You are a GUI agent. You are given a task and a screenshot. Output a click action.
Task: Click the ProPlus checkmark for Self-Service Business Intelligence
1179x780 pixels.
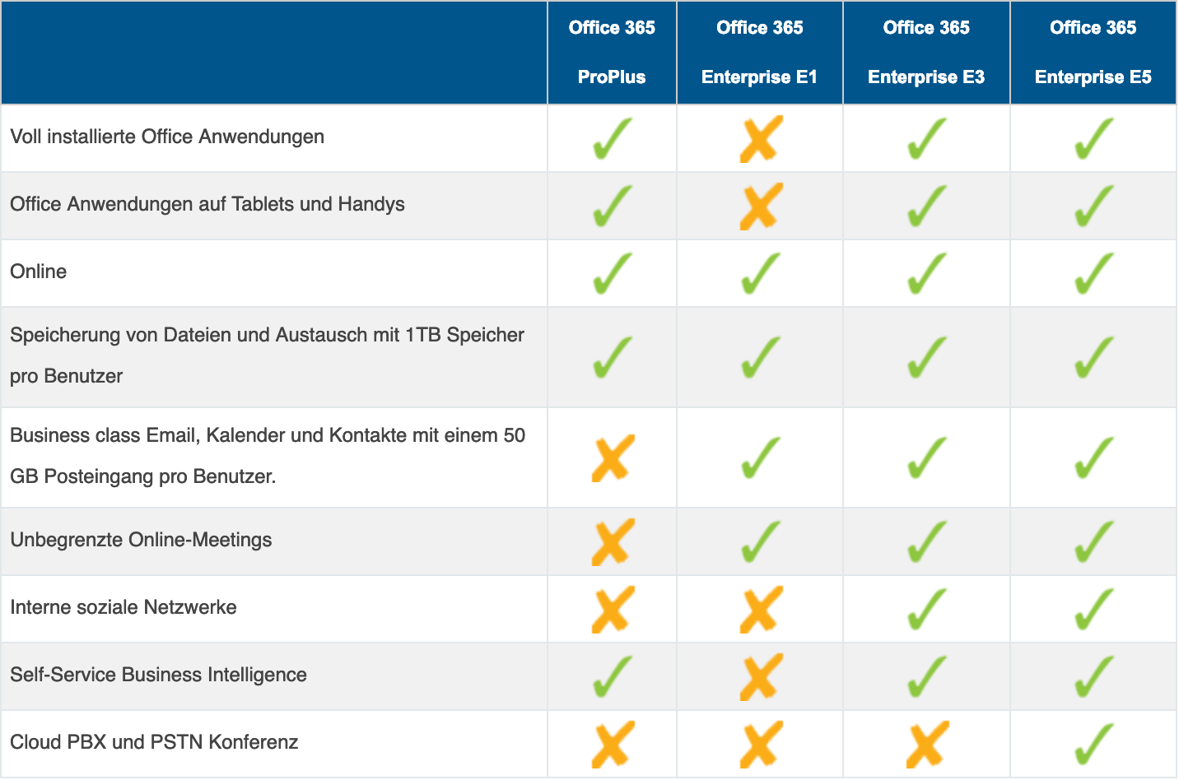(x=613, y=676)
